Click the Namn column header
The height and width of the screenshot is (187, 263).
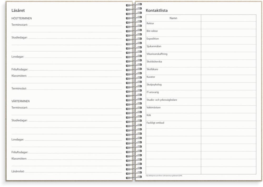[173, 18]
